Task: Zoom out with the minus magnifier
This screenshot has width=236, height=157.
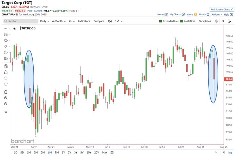Action: tap(6, 104)
